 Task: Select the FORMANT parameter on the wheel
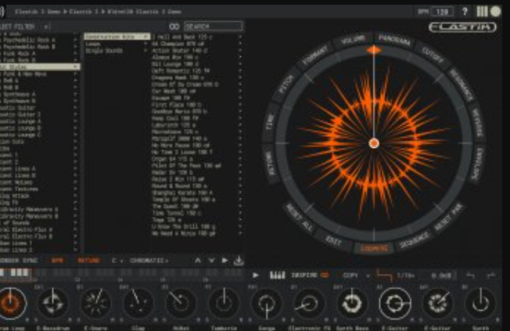point(315,56)
